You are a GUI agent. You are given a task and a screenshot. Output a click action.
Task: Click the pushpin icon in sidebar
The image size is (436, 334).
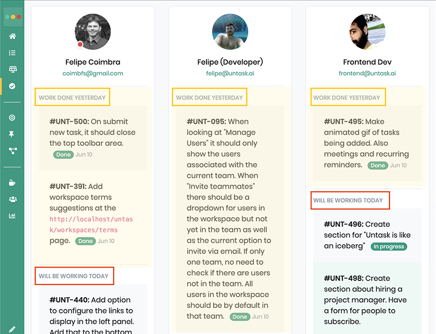(x=12, y=134)
